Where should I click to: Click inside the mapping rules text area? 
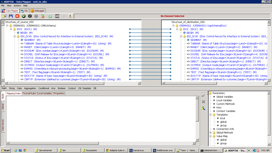tap(101, 119)
